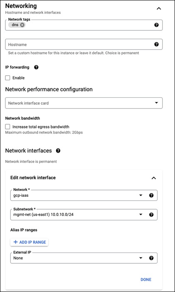Viewport: 175px width, 292px height.
Task: Open the Network interface card dropdown
Action: point(84,103)
